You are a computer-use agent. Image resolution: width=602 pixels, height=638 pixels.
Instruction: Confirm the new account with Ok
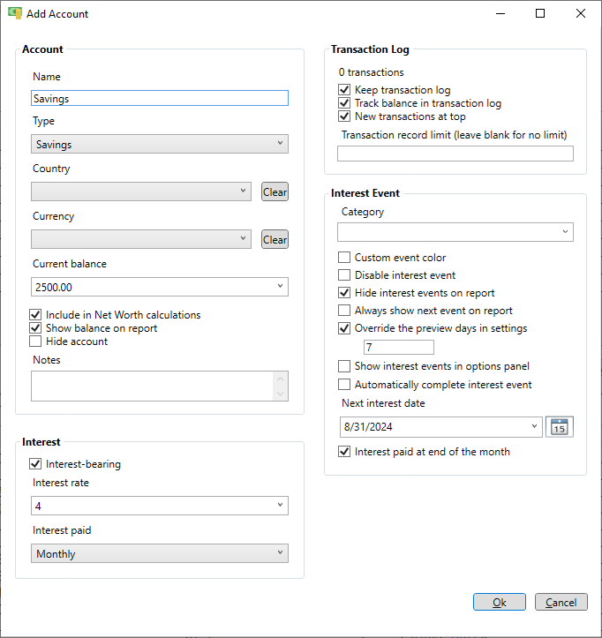pos(500,602)
